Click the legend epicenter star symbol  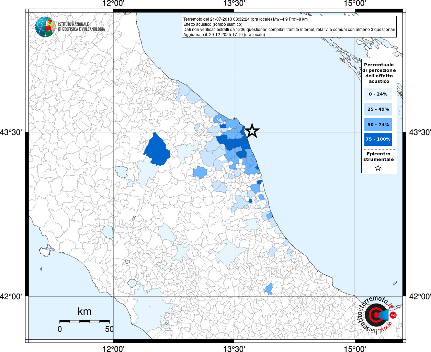pos(378,168)
